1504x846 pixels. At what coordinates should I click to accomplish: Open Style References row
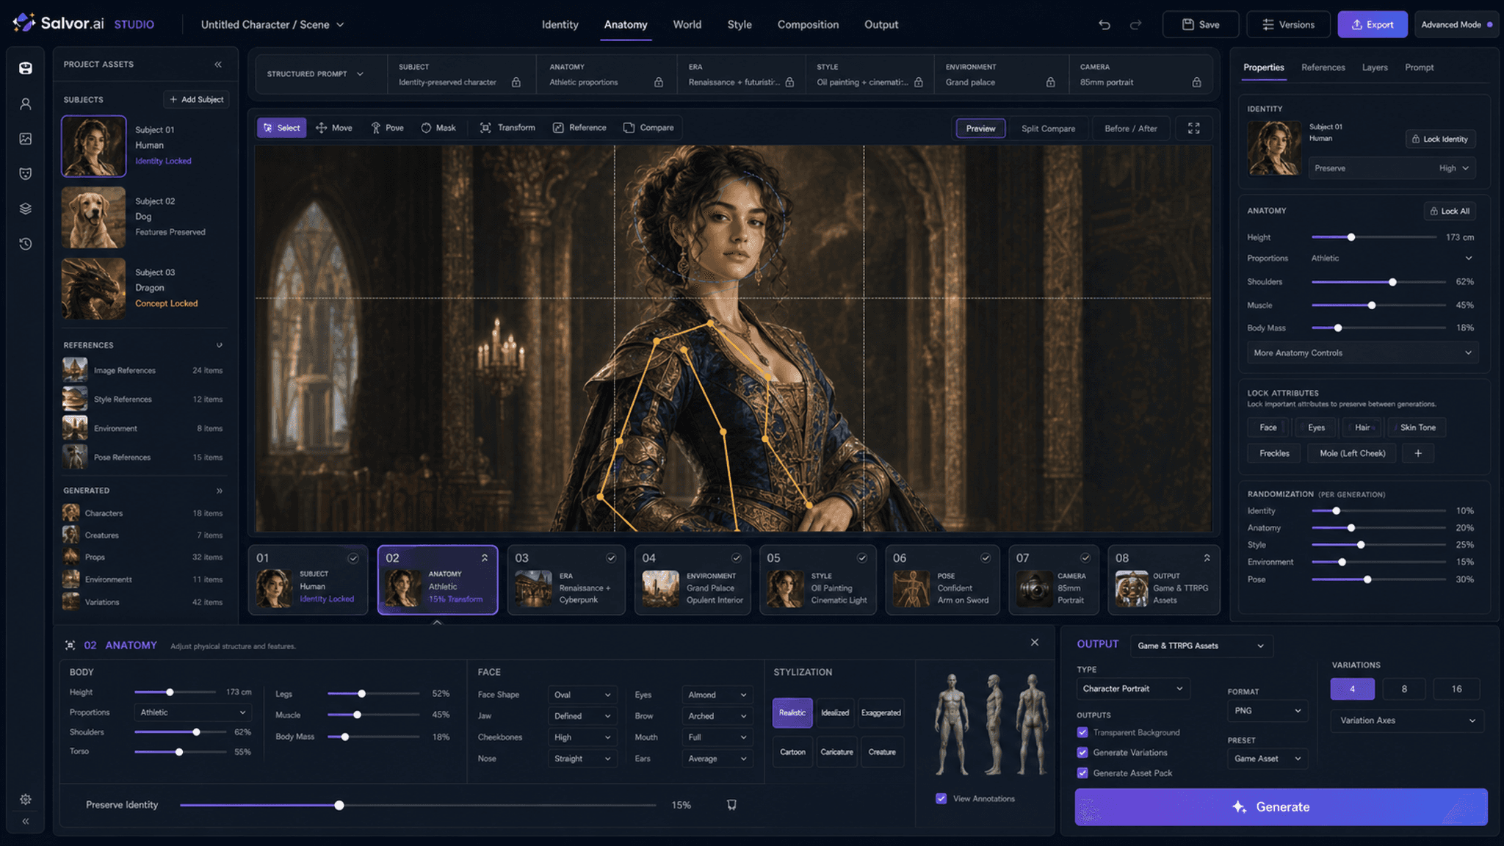tap(143, 399)
